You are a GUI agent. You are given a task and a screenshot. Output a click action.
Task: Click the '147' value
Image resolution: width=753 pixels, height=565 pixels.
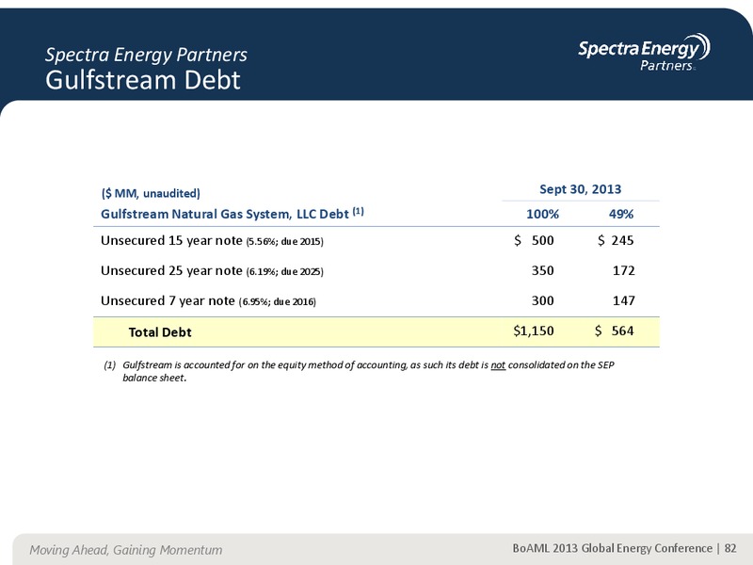tap(624, 300)
